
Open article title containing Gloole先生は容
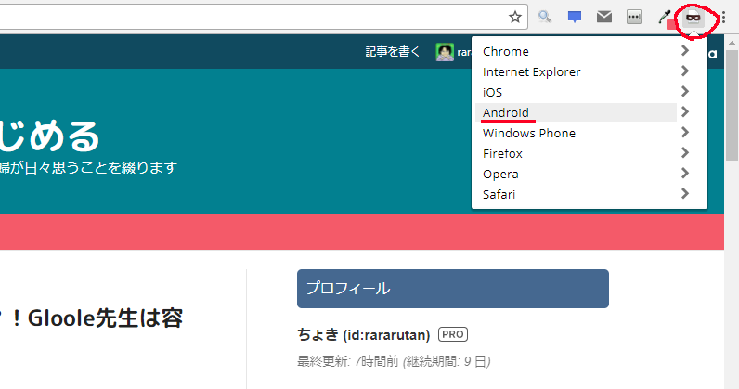(91, 318)
